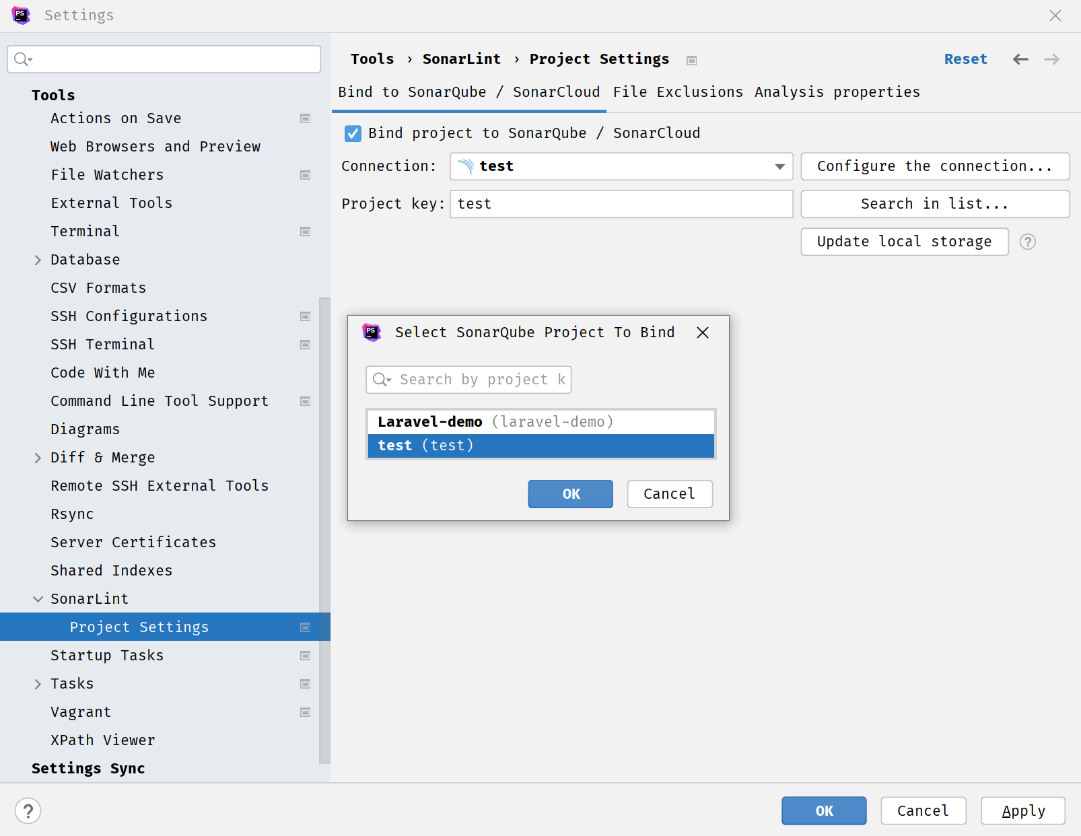Screen dimensions: 1081x836
Task: Switch to File Exclusions tab
Action: [677, 92]
